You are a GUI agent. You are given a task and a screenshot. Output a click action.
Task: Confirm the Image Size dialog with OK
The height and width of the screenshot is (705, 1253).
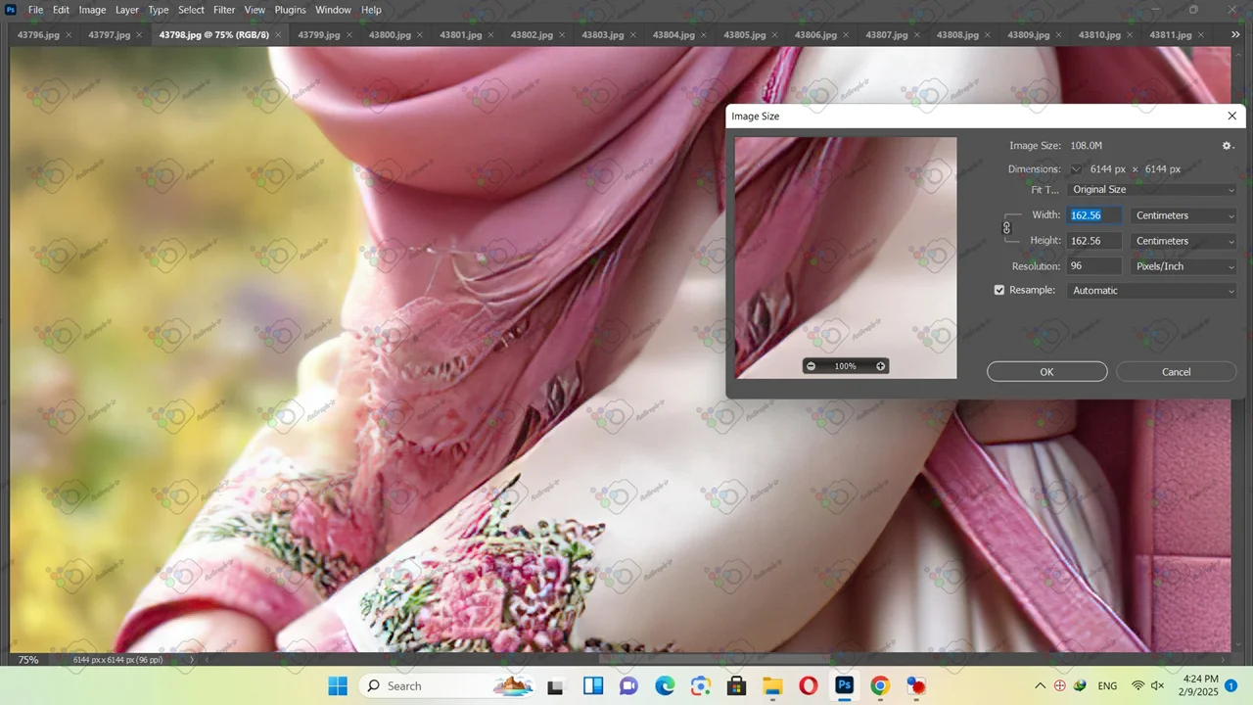click(1046, 372)
